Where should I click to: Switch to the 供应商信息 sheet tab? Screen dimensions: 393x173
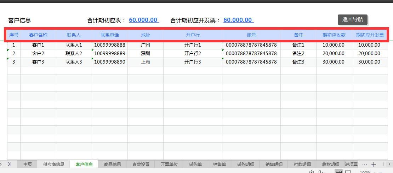[x=53, y=164]
